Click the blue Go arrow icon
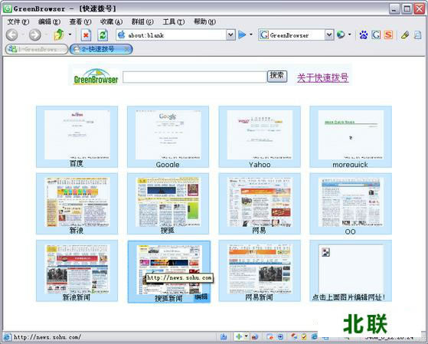The width and height of the screenshot is (428, 344). (242, 35)
